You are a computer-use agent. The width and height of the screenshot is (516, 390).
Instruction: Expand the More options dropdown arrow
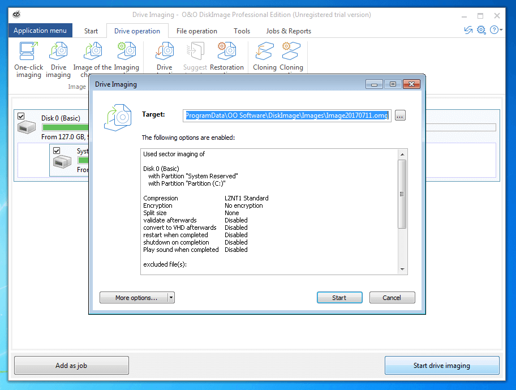click(x=171, y=298)
